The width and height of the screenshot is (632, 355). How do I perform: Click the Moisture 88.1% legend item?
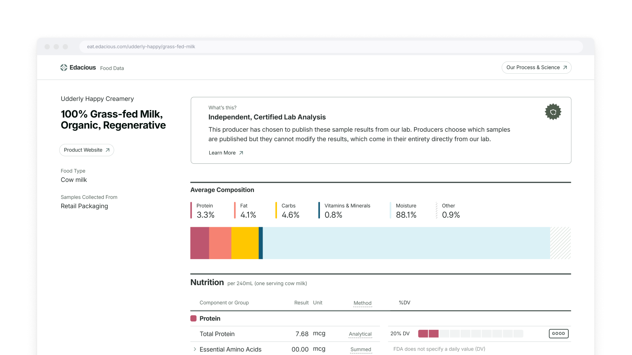(x=403, y=211)
